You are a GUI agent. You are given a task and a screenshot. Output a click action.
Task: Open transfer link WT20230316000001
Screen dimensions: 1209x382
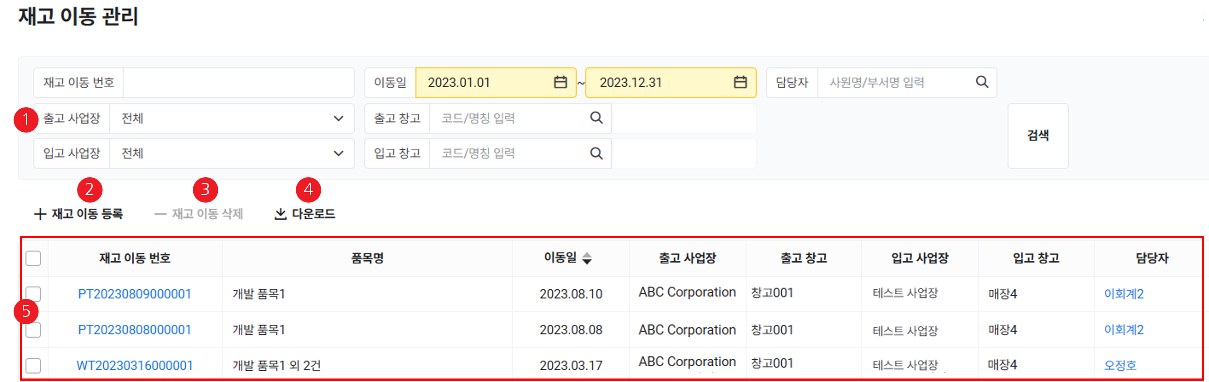tap(135, 366)
